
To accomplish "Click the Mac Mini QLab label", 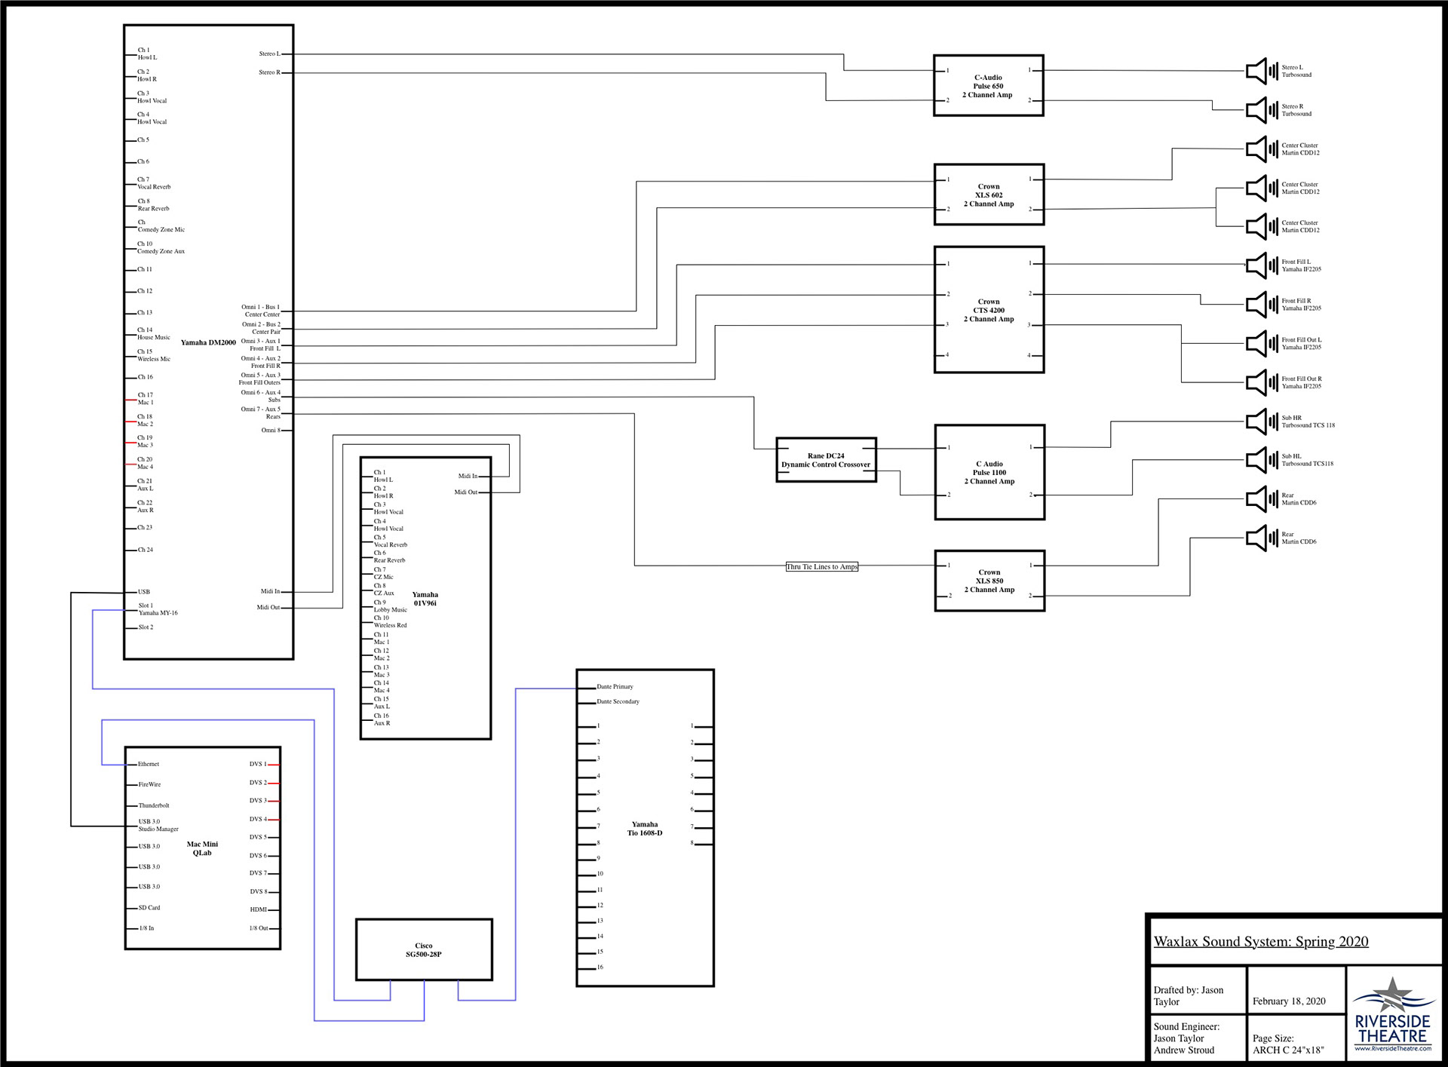I will click(x=202, y=848).
